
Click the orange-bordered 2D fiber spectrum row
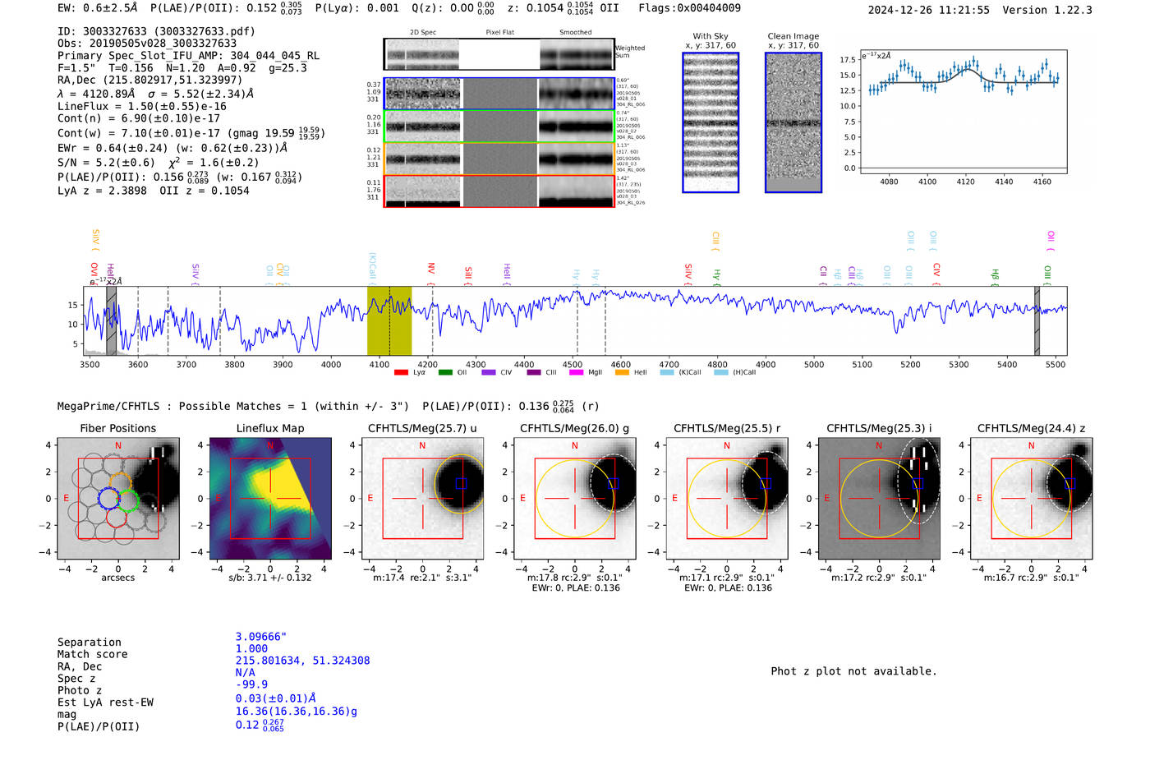[x=499, y=159]
